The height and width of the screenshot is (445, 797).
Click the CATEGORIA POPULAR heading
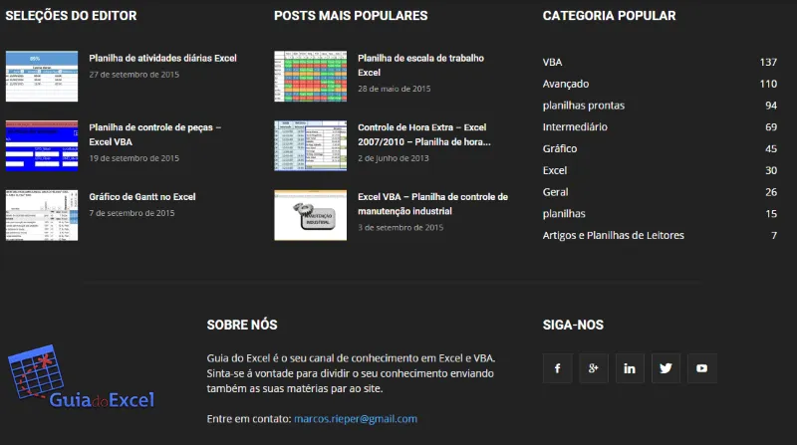609,16
